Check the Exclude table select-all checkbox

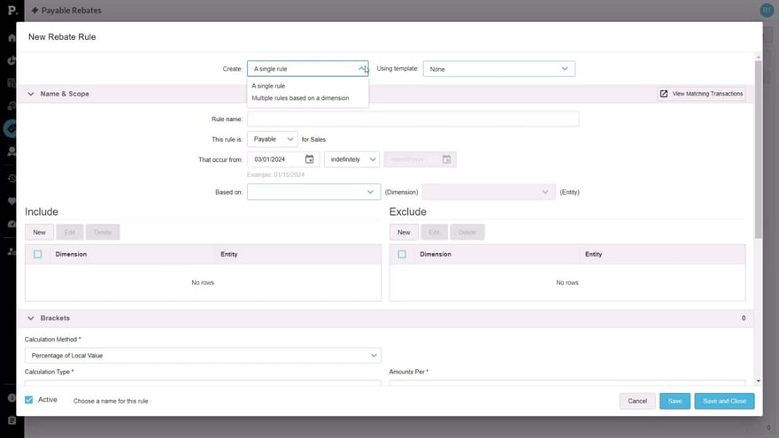[402, 254]
